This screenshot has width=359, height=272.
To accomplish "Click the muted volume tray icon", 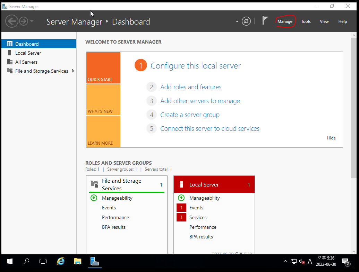I will (302, 262).
